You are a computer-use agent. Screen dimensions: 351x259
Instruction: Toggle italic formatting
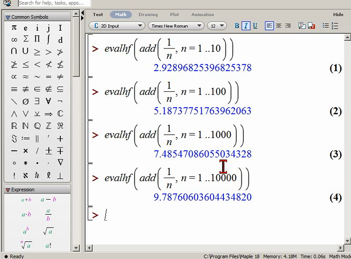pyautogui.click(x=246, y=26)
